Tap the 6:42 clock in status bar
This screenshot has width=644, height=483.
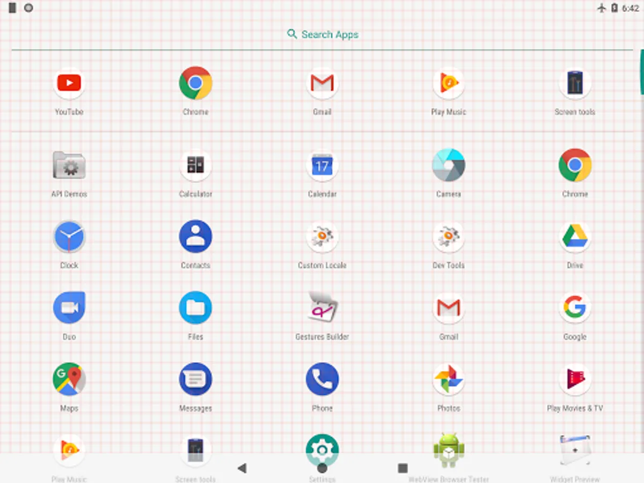pyautogui.click(x=631, y=8)
